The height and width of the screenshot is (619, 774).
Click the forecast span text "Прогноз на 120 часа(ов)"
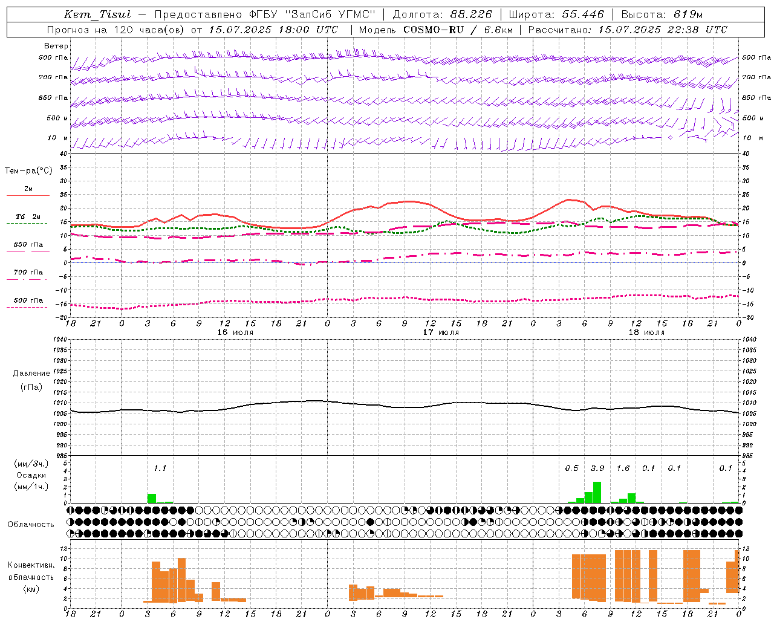tap(116, 30)
